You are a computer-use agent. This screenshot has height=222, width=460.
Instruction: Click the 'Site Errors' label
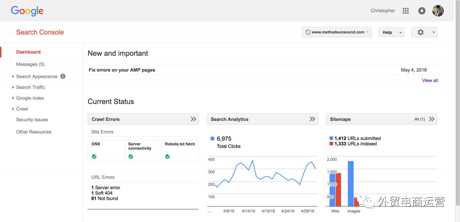point(102,132)
